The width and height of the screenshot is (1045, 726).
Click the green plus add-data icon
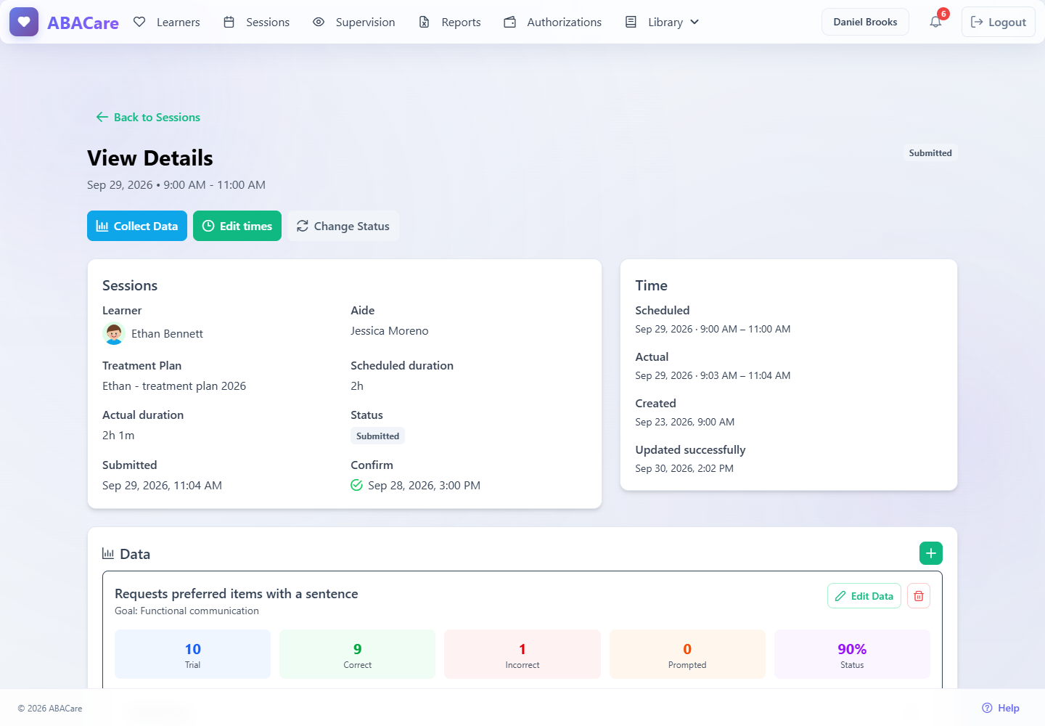tap(931, 553)
